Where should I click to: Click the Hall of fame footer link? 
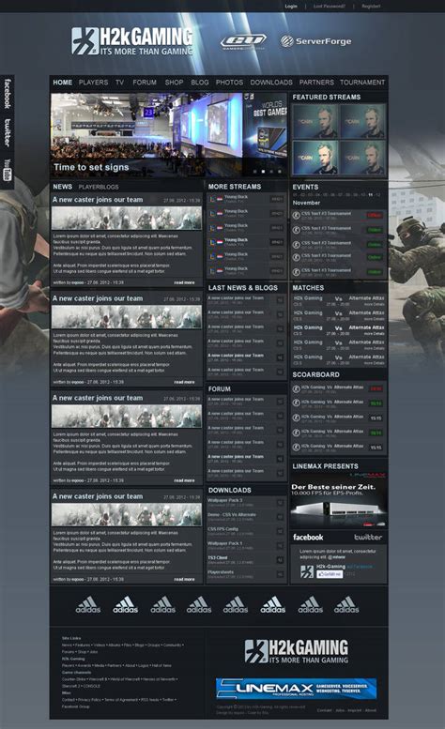point(161,665)
